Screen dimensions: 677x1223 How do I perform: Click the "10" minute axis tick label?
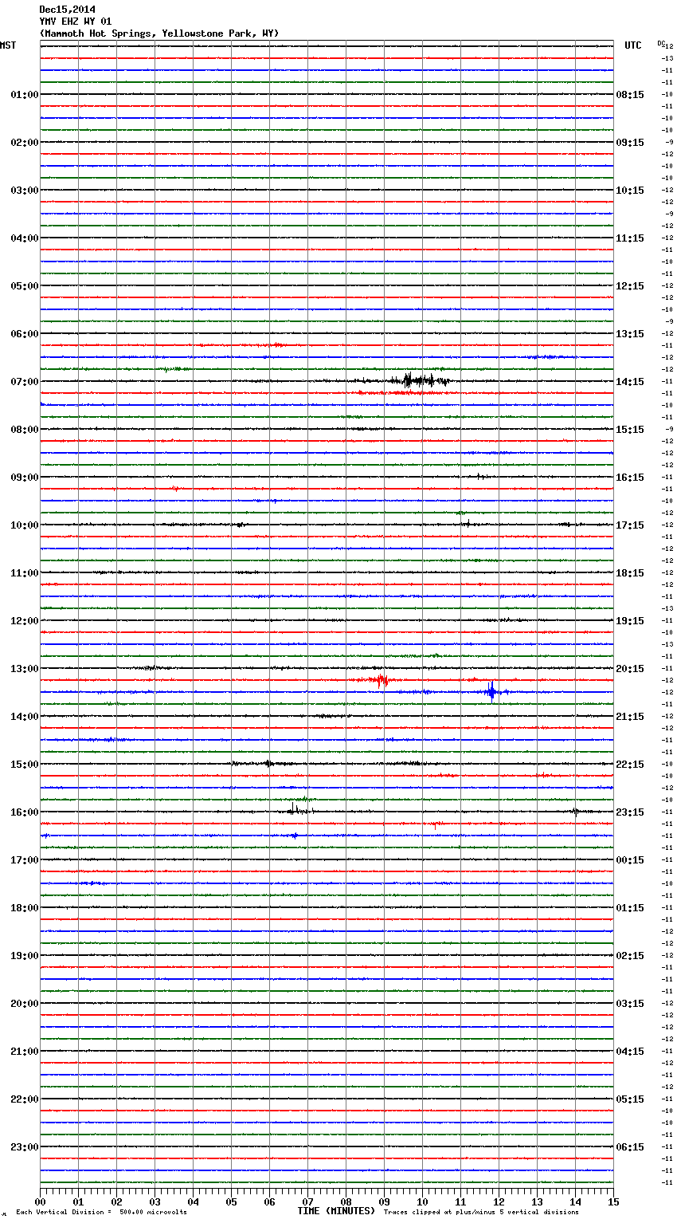[x=422, y=1201]
